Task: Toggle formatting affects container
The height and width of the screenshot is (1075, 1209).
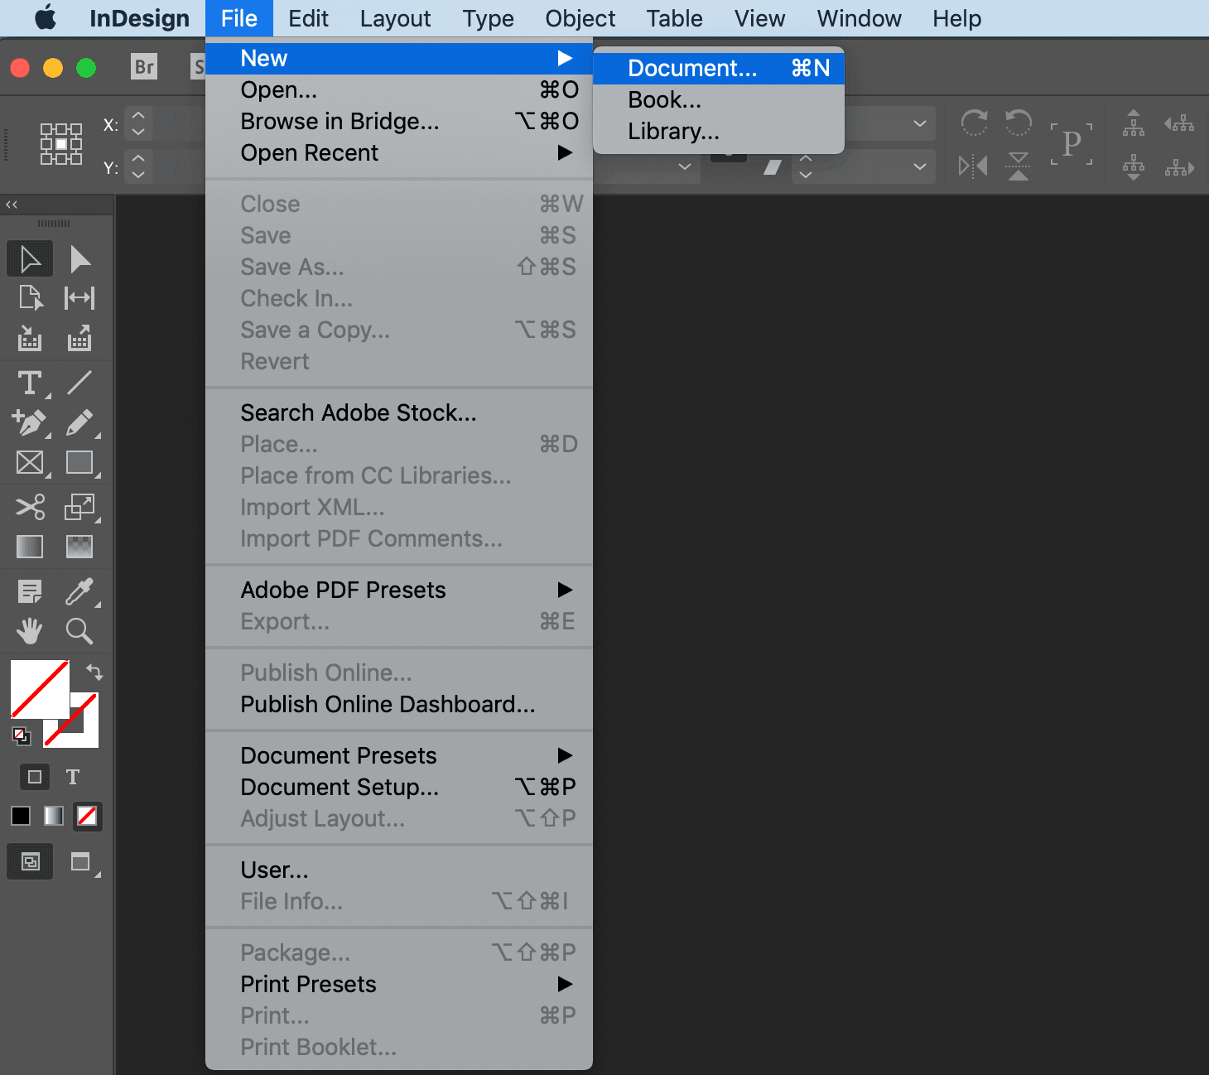Action: click(34, 777)
